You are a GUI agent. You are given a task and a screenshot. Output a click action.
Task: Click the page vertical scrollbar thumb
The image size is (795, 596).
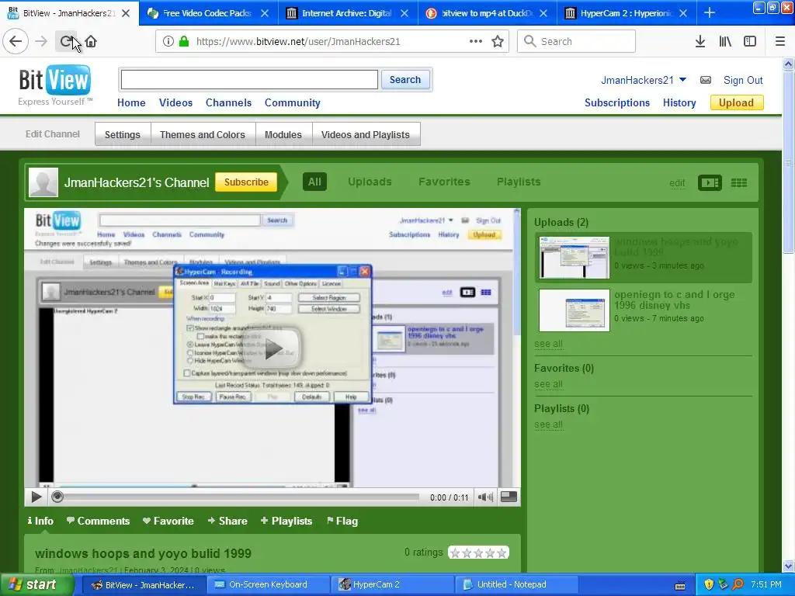(x=788, y=161)
